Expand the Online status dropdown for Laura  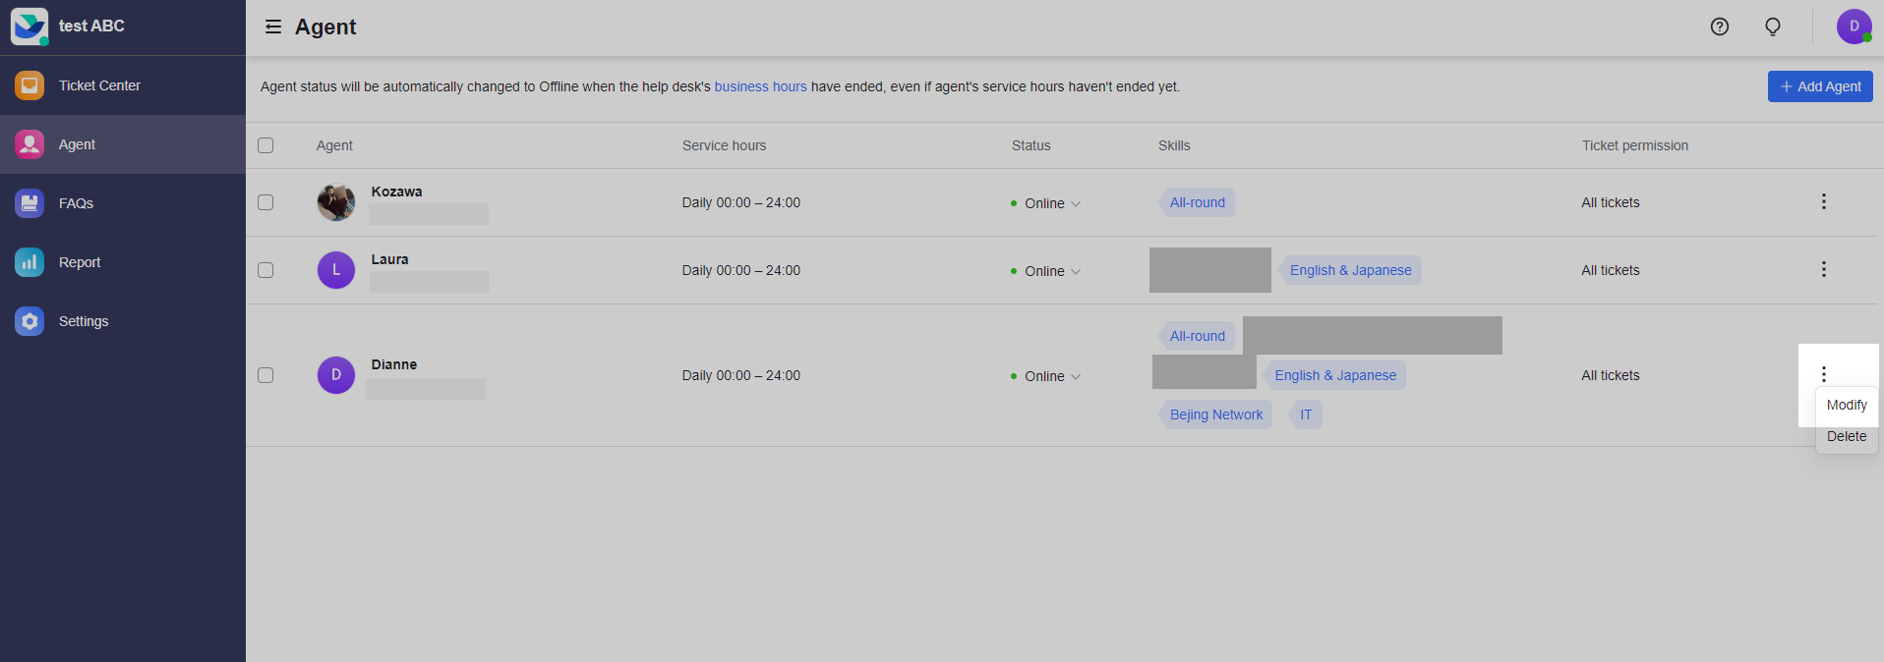[1046, 271]
